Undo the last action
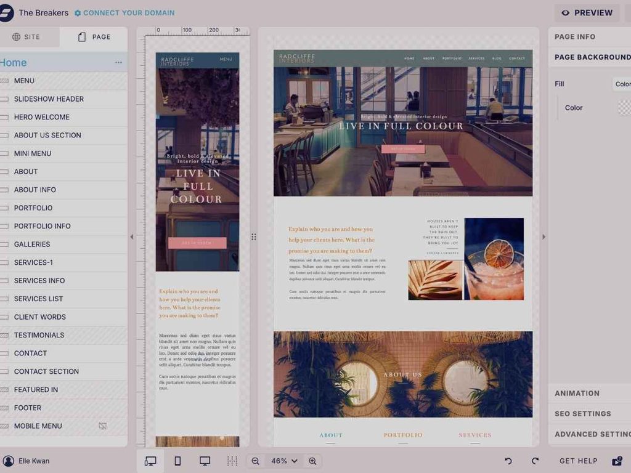631x473 pixels. (508, 461)
